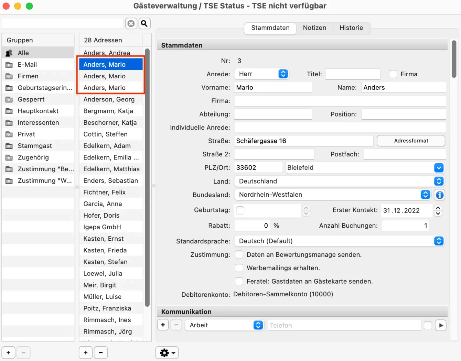
Task: Toggle the checkbox beside Telefon field
Action: [x=428, y=325]
